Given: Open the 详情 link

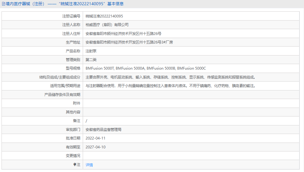Looking at the screenshot, I should 89,165.
